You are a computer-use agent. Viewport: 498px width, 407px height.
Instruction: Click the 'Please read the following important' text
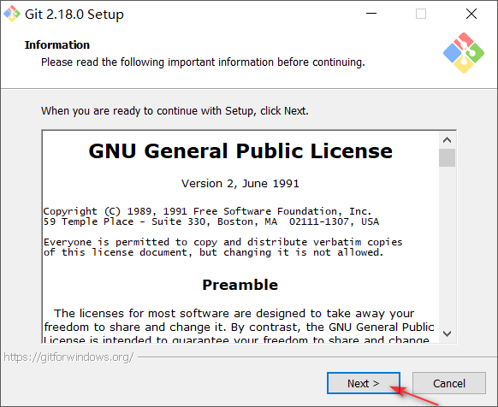point(203,62)
